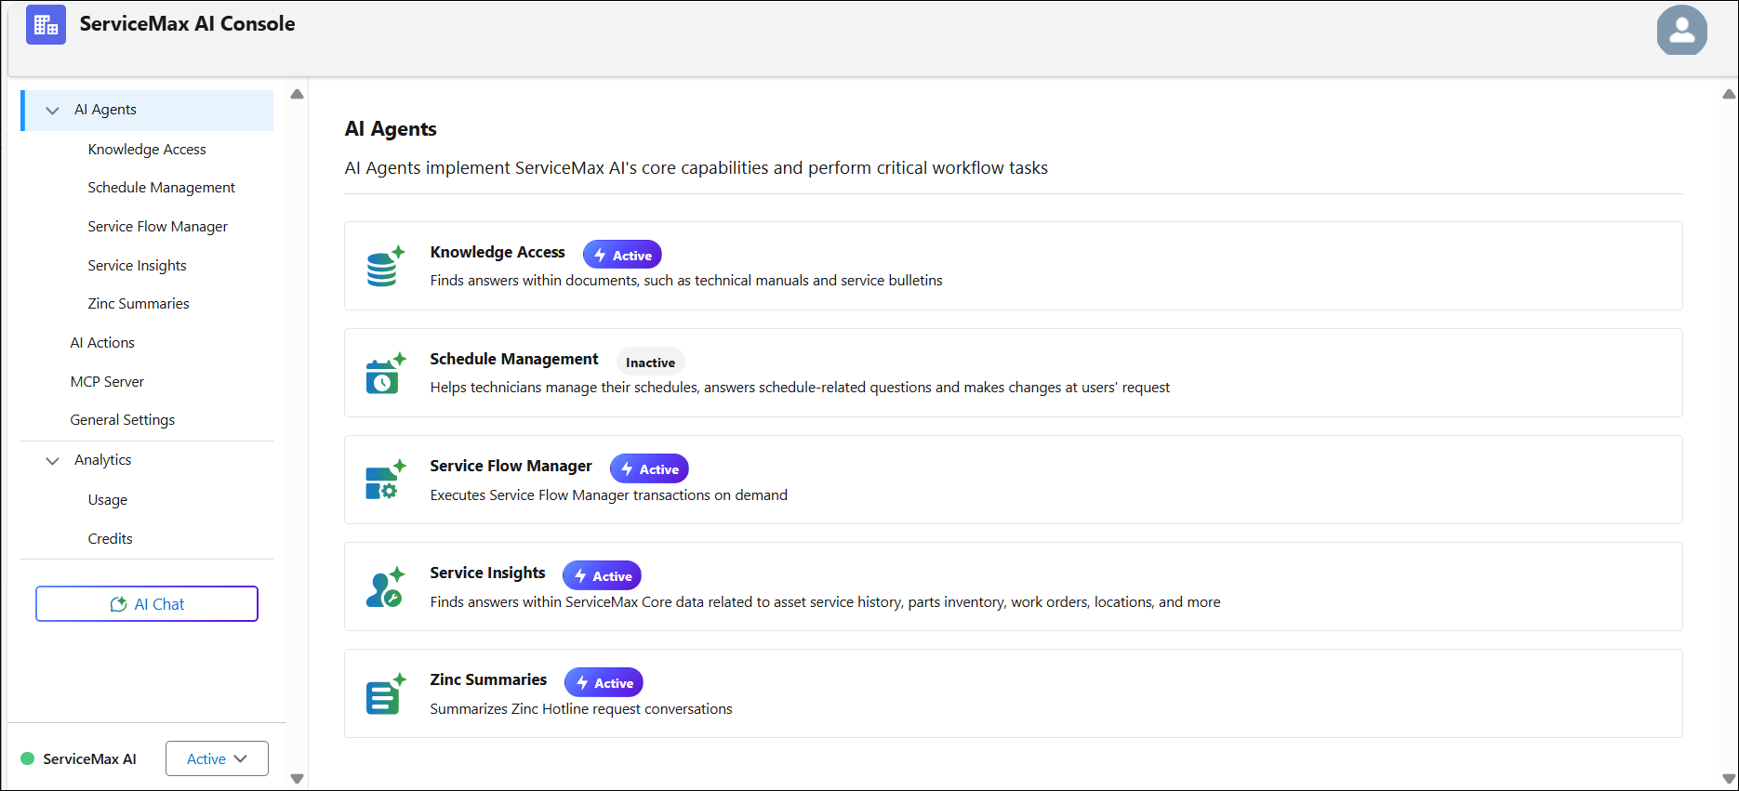The image size is (1739, 791).
Task: Click the AI Chat refresh bubble icon
Action: [x=118, y=604]
